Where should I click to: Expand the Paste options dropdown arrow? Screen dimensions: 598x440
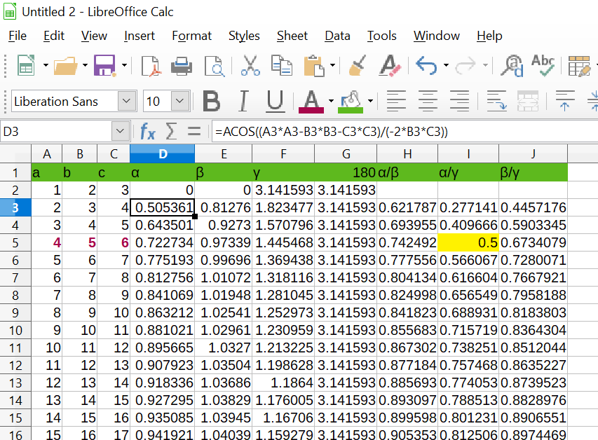[x=332, y=66]
